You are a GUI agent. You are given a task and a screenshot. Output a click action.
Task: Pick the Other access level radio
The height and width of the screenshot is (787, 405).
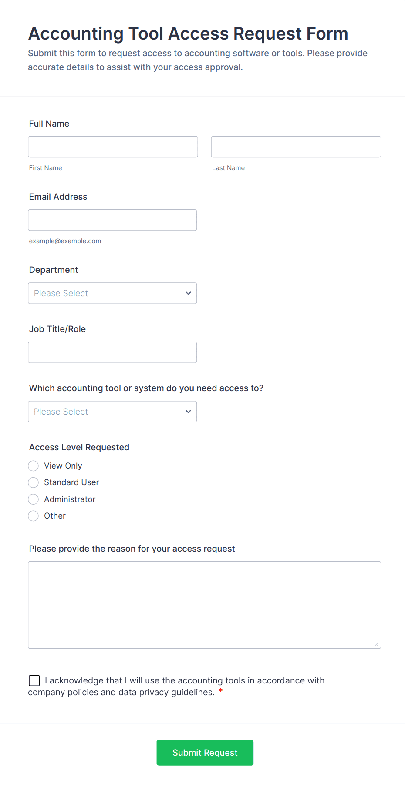click(34, 516)
